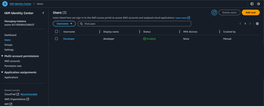Click the Users breadcrumb text

click(x=40, y=4)
